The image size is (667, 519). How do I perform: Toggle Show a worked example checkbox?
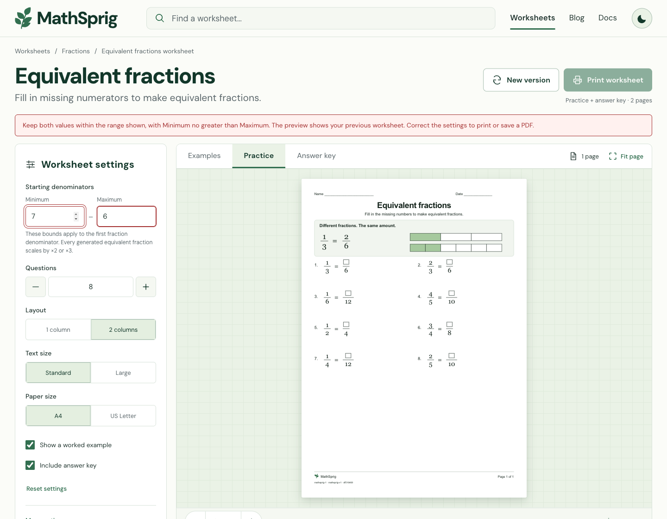pyautogui.click(x=30, y=445)
